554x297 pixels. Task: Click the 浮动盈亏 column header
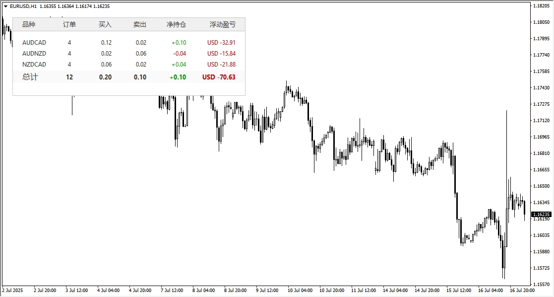222,24
